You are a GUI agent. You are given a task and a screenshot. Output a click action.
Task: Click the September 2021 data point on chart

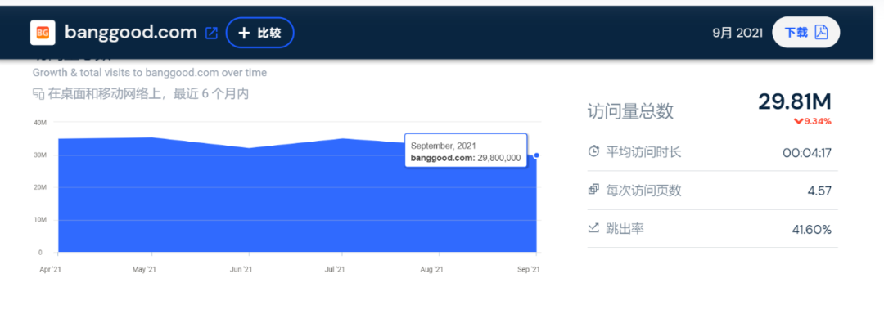click(x=536, y=155)
